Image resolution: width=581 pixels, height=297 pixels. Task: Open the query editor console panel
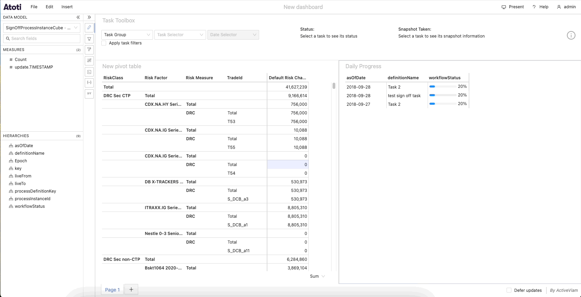pyautogui.click(x=89, y=72)
